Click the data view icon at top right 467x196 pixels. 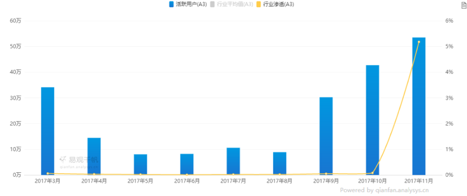pyautogui.click(x=463, y=4)
